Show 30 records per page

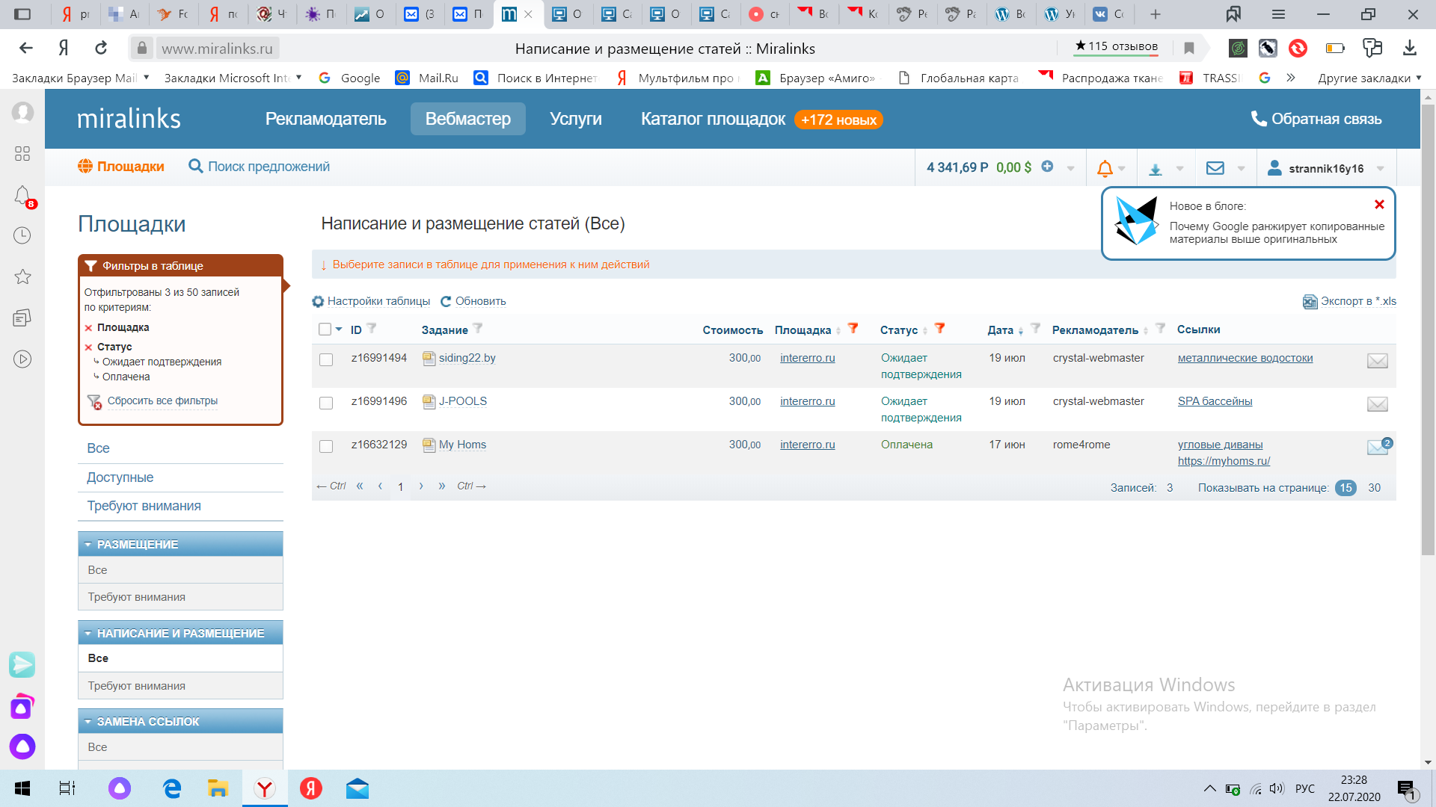1374,488
